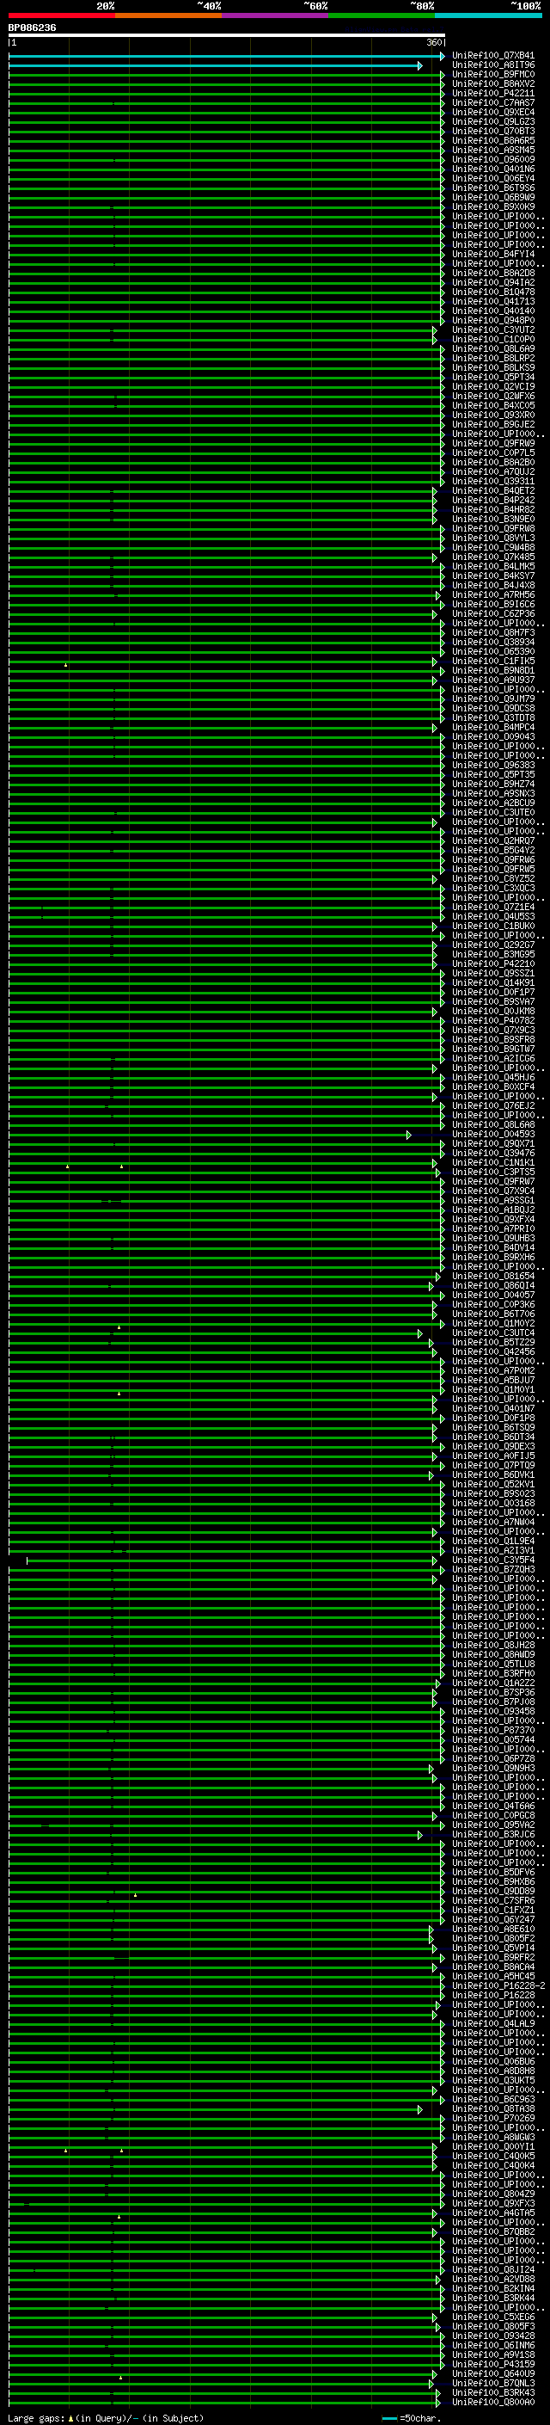Select hit label UniRef100_Q9QX71
Viewport: 550px width, 2425px height.
coord(493,1144)
